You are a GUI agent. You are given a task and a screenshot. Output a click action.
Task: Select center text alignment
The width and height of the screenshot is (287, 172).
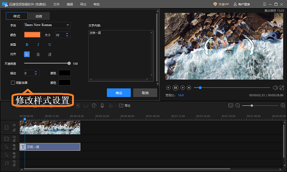(x=38, y=54)
